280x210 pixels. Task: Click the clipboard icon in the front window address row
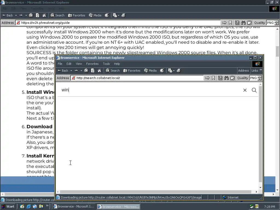click(232, 78)
